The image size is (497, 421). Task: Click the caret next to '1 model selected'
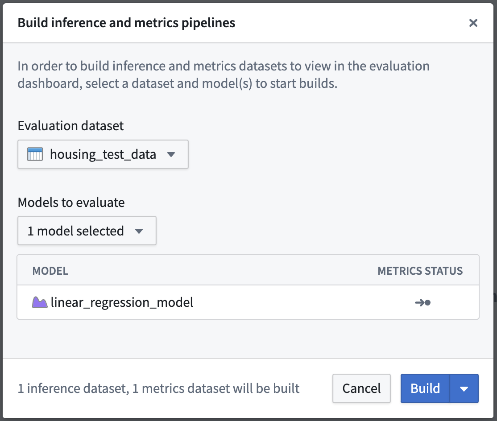coord(139,231)
